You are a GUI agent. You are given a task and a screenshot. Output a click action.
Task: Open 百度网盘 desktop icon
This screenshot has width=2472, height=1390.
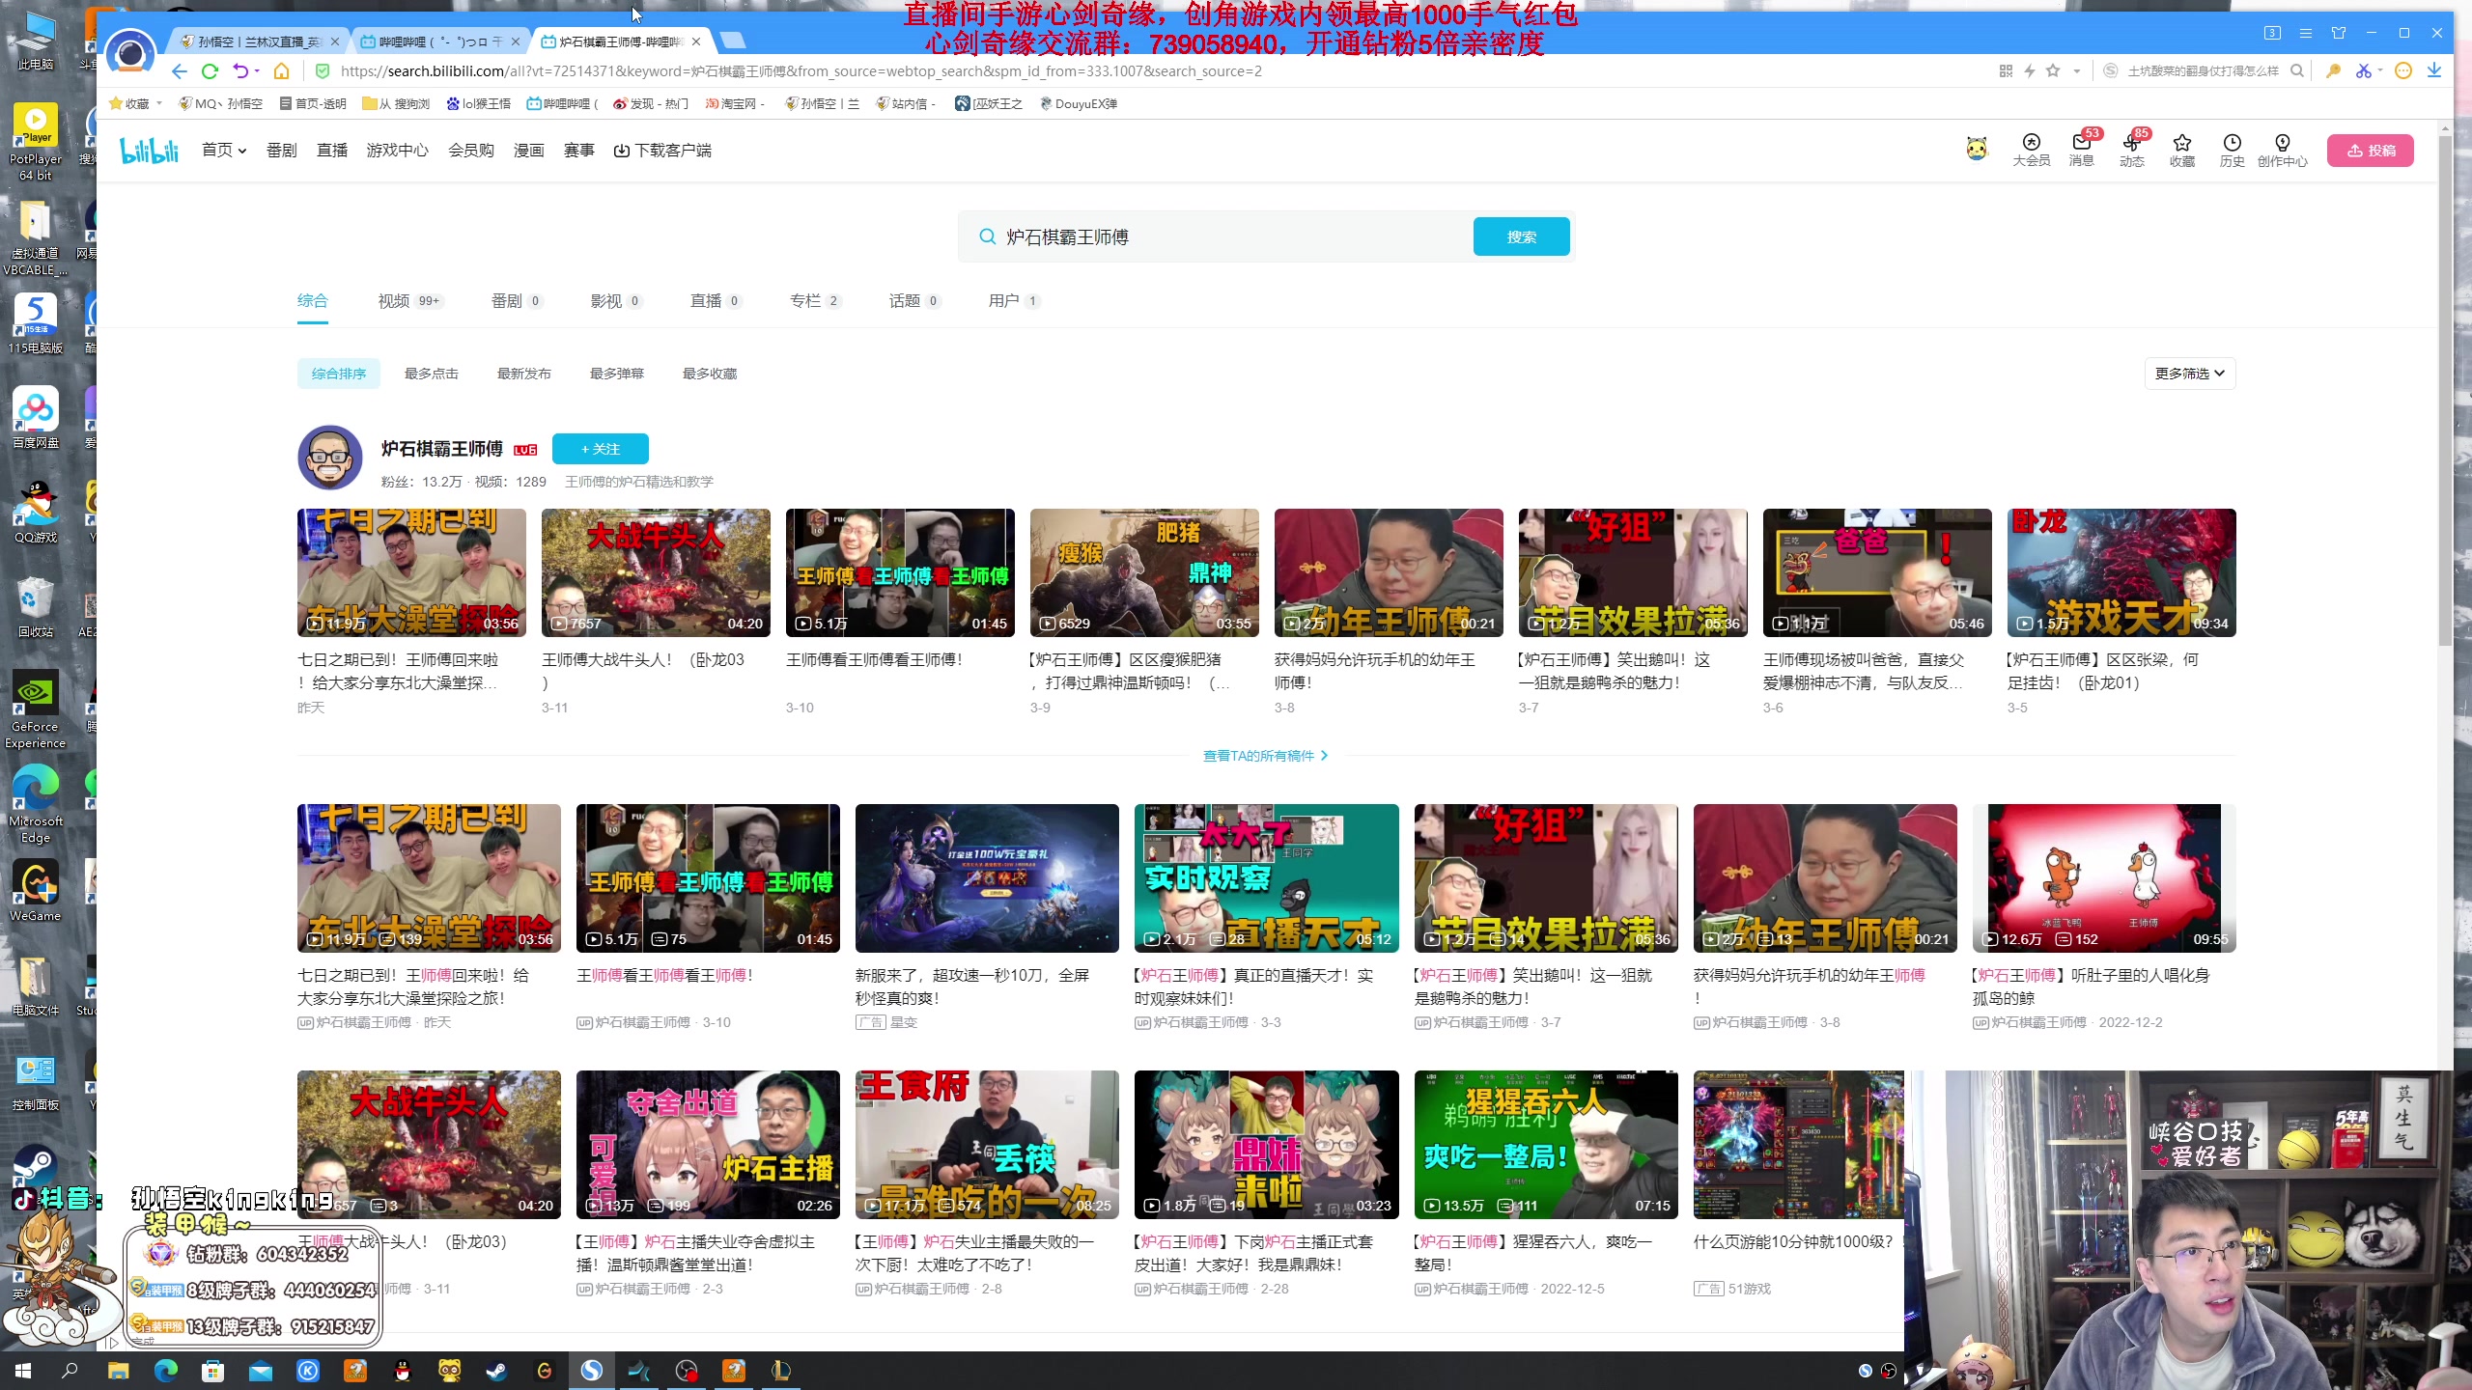(36, 417)
